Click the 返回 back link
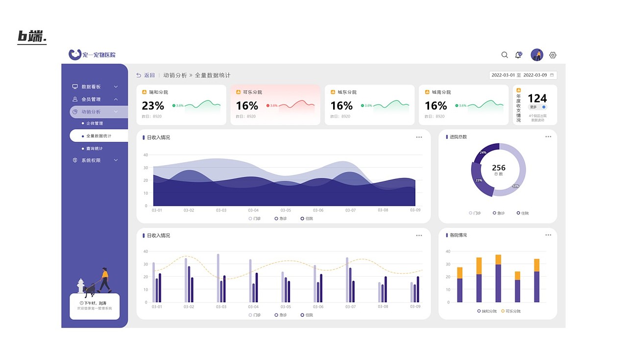The height and width of the screenshot is (352, 627). click(x=145, y=75)
